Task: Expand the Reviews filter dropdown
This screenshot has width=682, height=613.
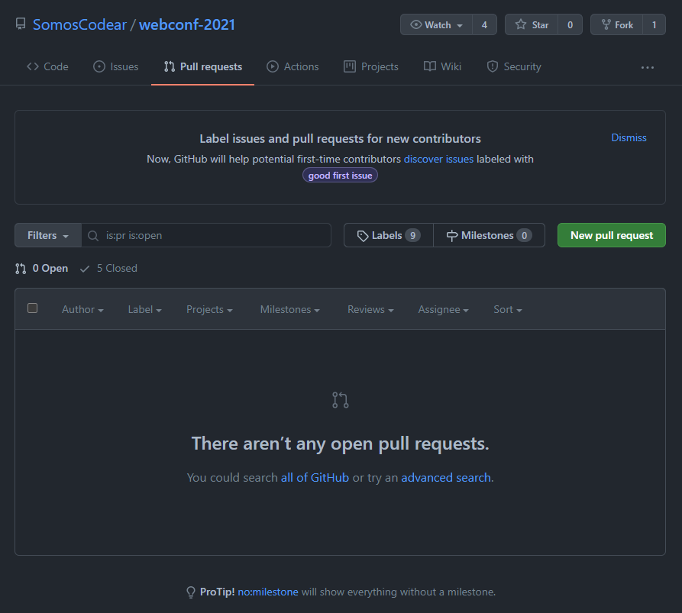Action: click(370, 309)
